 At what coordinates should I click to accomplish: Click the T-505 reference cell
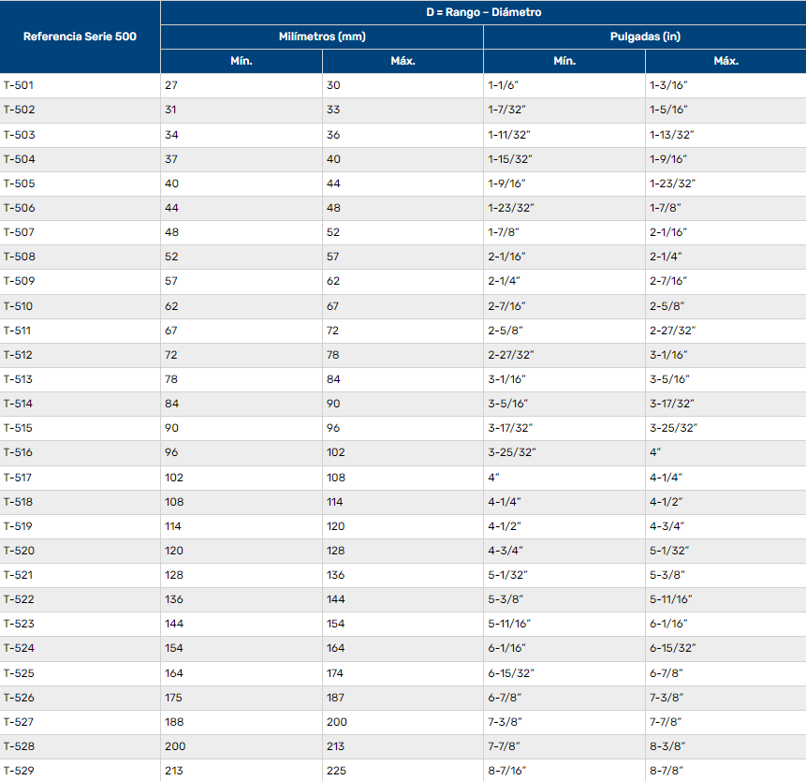coord(19,184)
